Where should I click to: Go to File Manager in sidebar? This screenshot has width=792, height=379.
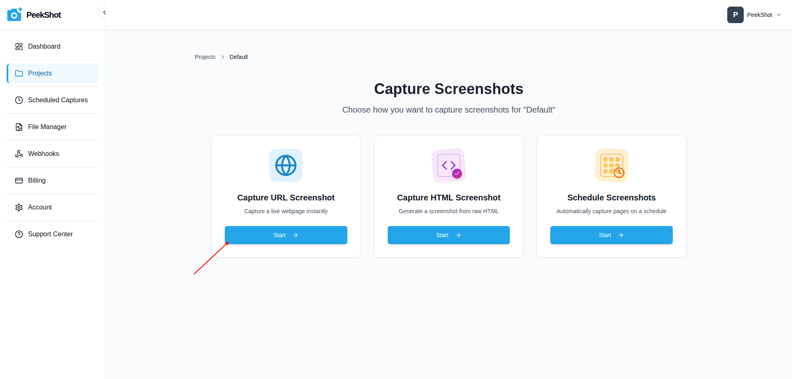click(47, 127)
